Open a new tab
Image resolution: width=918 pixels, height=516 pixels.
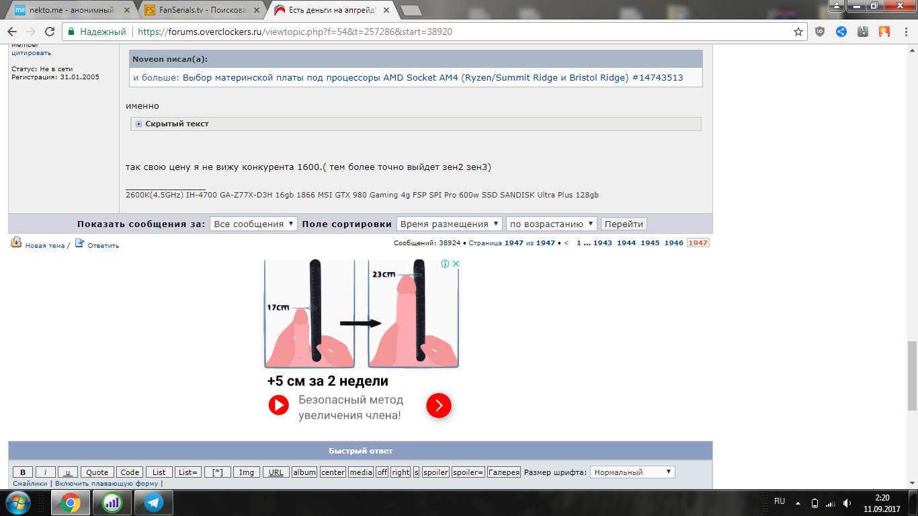pyautogui.click(x=410, y=10)
